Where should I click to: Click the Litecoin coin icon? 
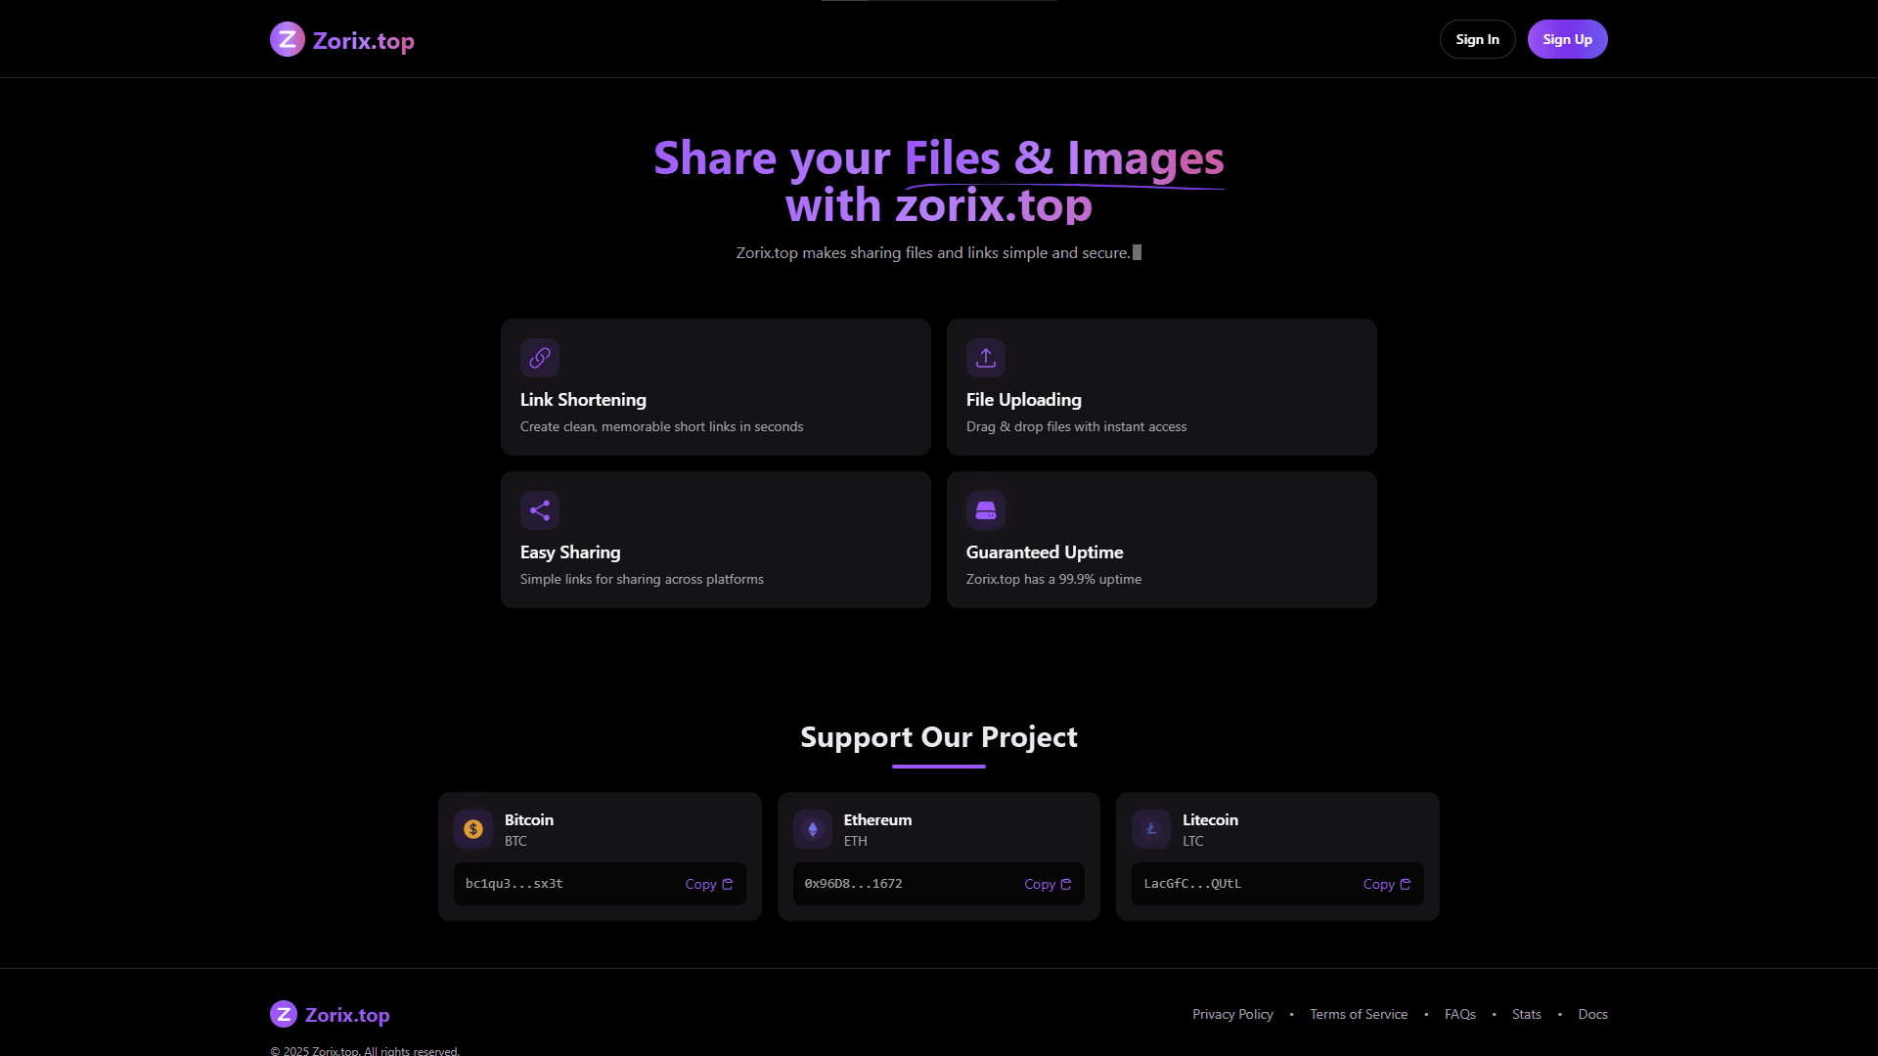[x=1150, y=828]
